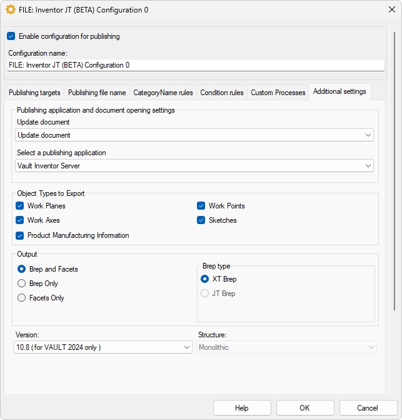402x420 pixels.
Task: Choose Facets Only output option
Action: (x=22, y=298)
